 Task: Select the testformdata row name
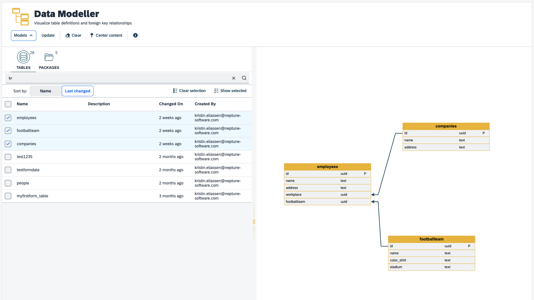[x=28, y=170]
